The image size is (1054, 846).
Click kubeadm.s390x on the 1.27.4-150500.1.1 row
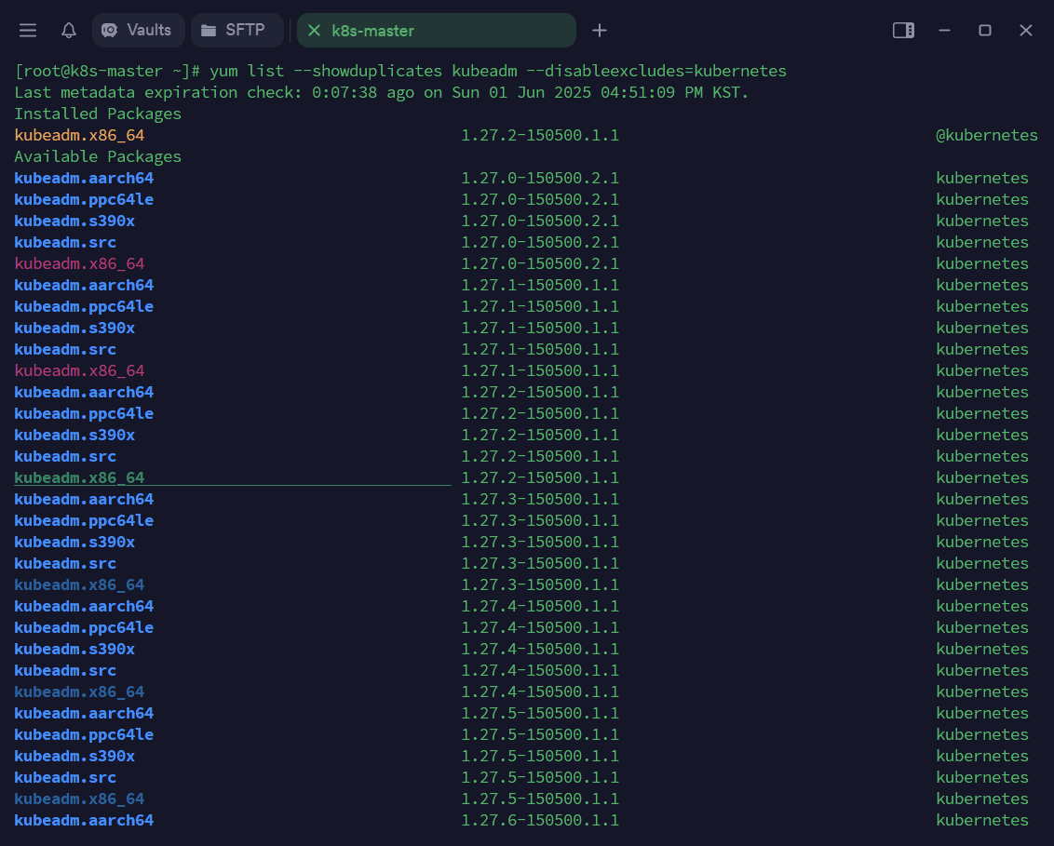[x=74, y=649]
